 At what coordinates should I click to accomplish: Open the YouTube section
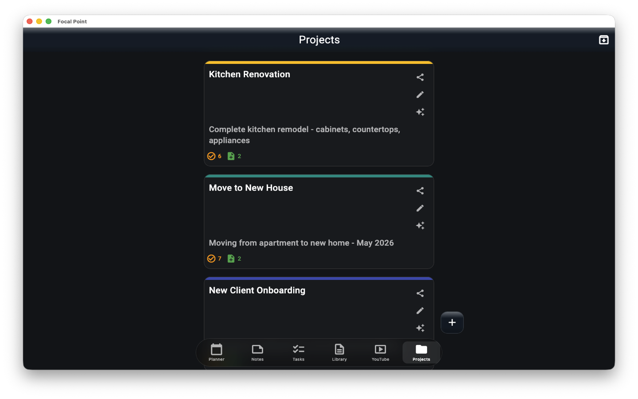380,352
